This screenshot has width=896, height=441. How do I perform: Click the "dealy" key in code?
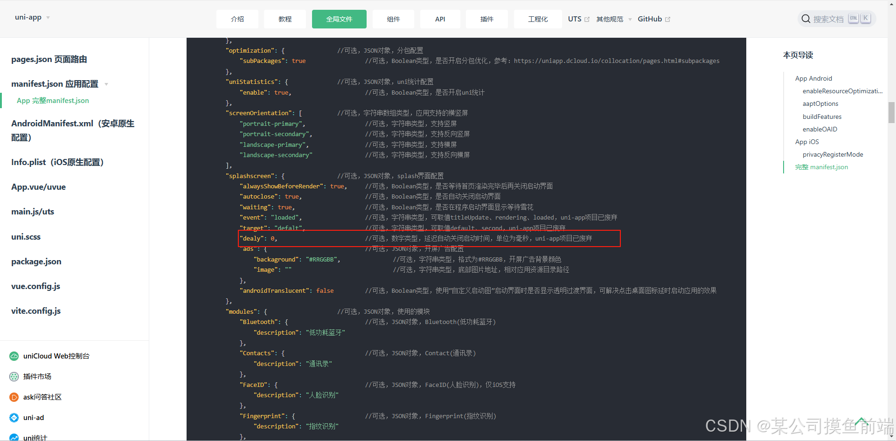tap(251, 239)
